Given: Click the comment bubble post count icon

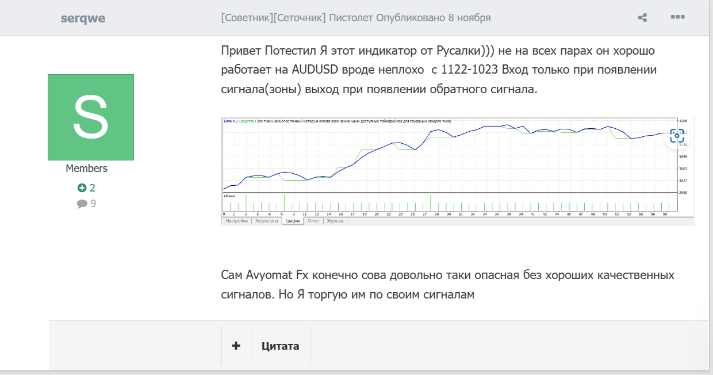Looking at the screenshot, I should click(x=82, y=204).
